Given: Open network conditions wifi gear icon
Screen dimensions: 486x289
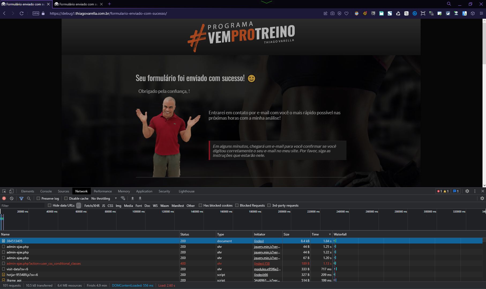Looking at the screenshot, I should point(123,199).
